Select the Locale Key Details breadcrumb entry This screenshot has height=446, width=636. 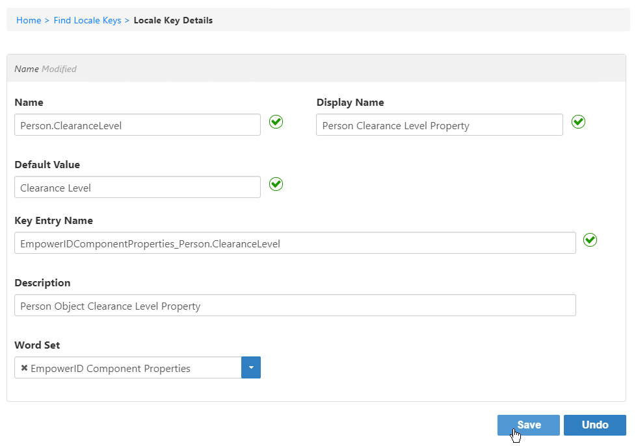tap(173, 20)
